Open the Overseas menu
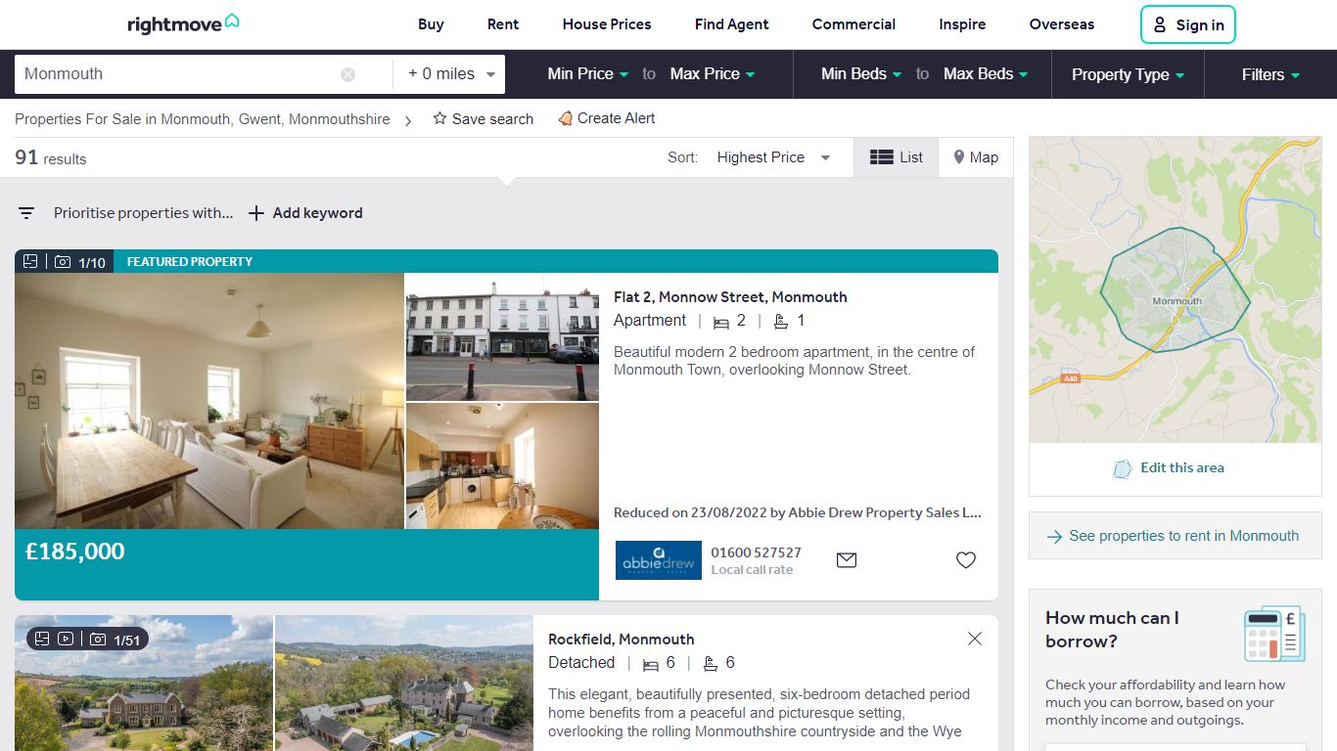 click(x=1062, y=24)
